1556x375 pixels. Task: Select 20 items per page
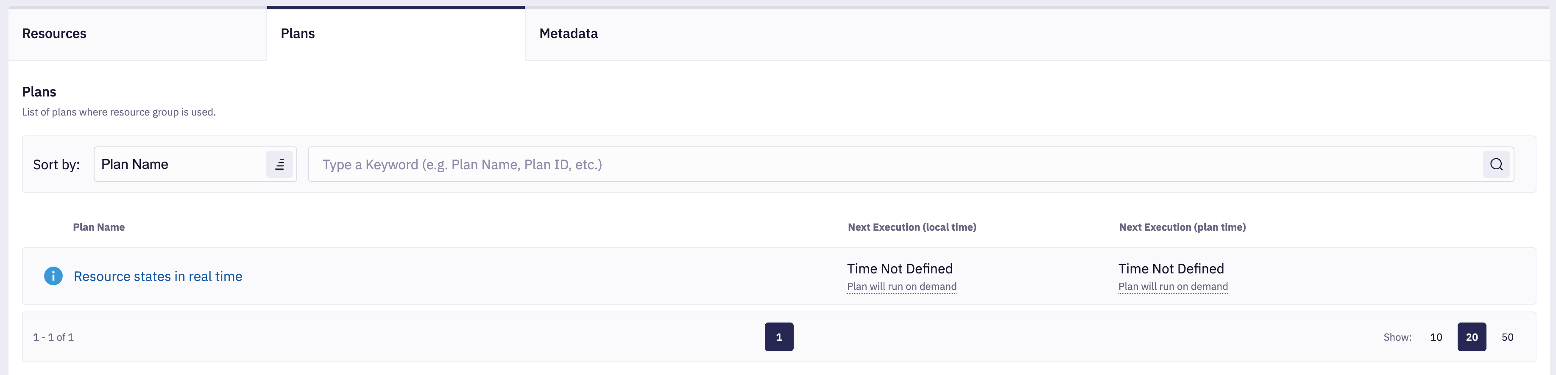1472,337
